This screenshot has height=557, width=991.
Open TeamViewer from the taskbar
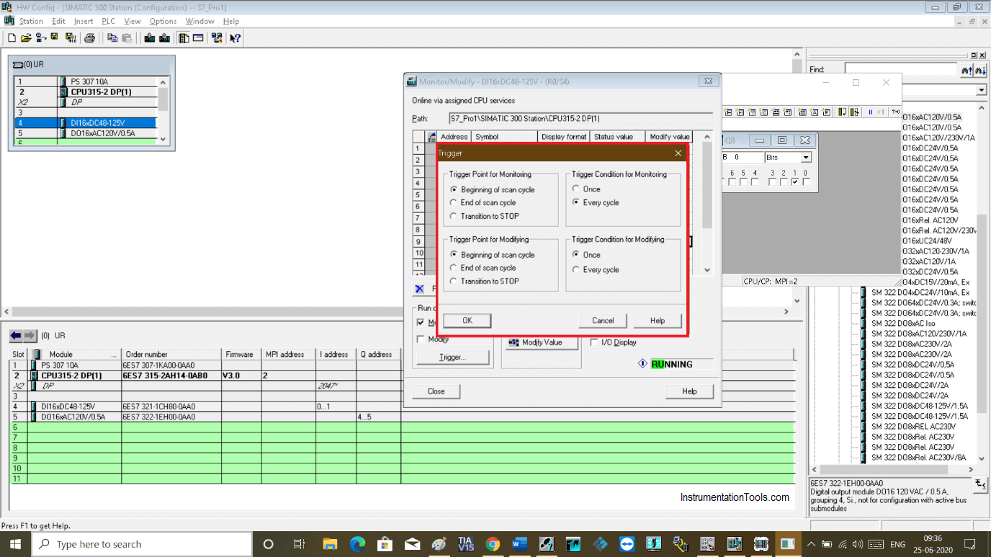click(x=627, y=544)
